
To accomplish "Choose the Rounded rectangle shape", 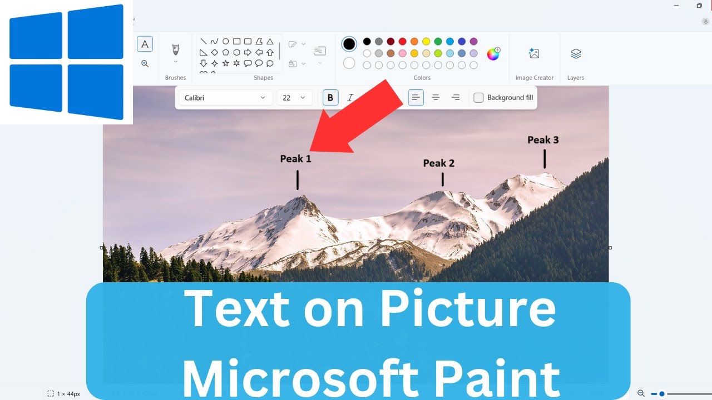I will click(x=248, y=41).
